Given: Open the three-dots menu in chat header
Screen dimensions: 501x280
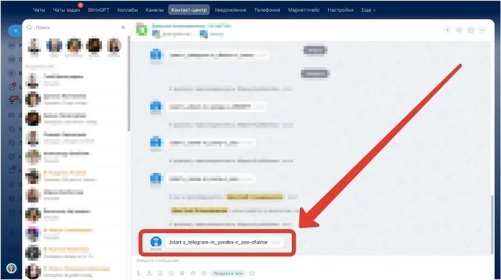Looking at the screenshot, I should (x=482, y=30).
